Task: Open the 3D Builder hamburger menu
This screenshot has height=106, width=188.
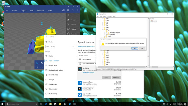Action: (7, 10)
